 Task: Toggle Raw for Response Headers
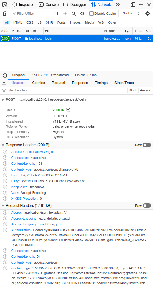147,145
